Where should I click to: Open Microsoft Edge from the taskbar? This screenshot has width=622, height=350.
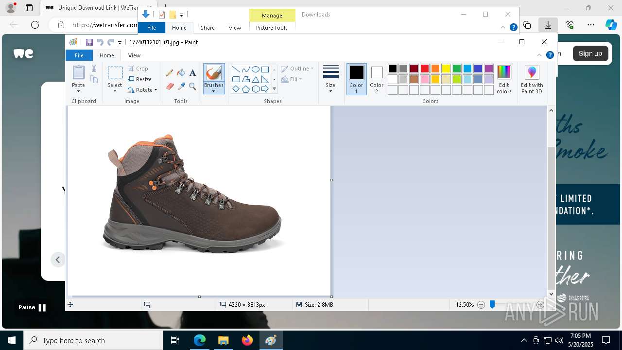200,341
